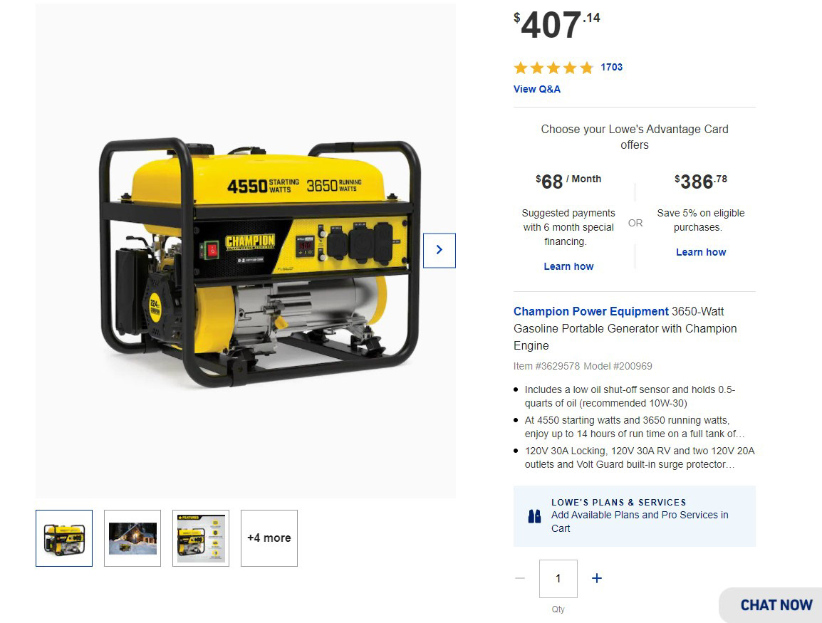
Task: Open the Champion Power Equipment brand link
Action: (x=591, y=311)
